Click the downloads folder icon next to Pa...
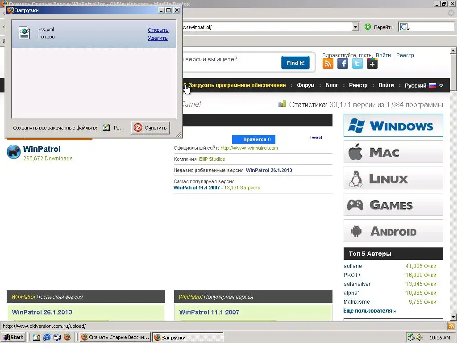The width and height of the screenshot is (457, 343). 106,128
